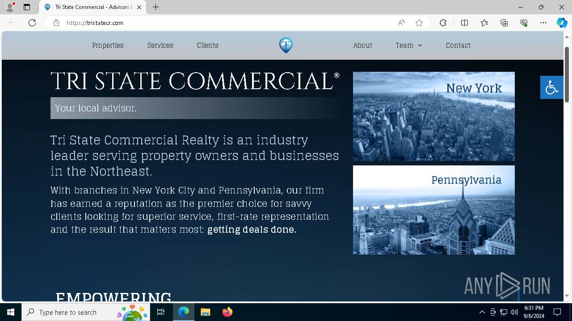Click the page refresh button

click(32, 23)
